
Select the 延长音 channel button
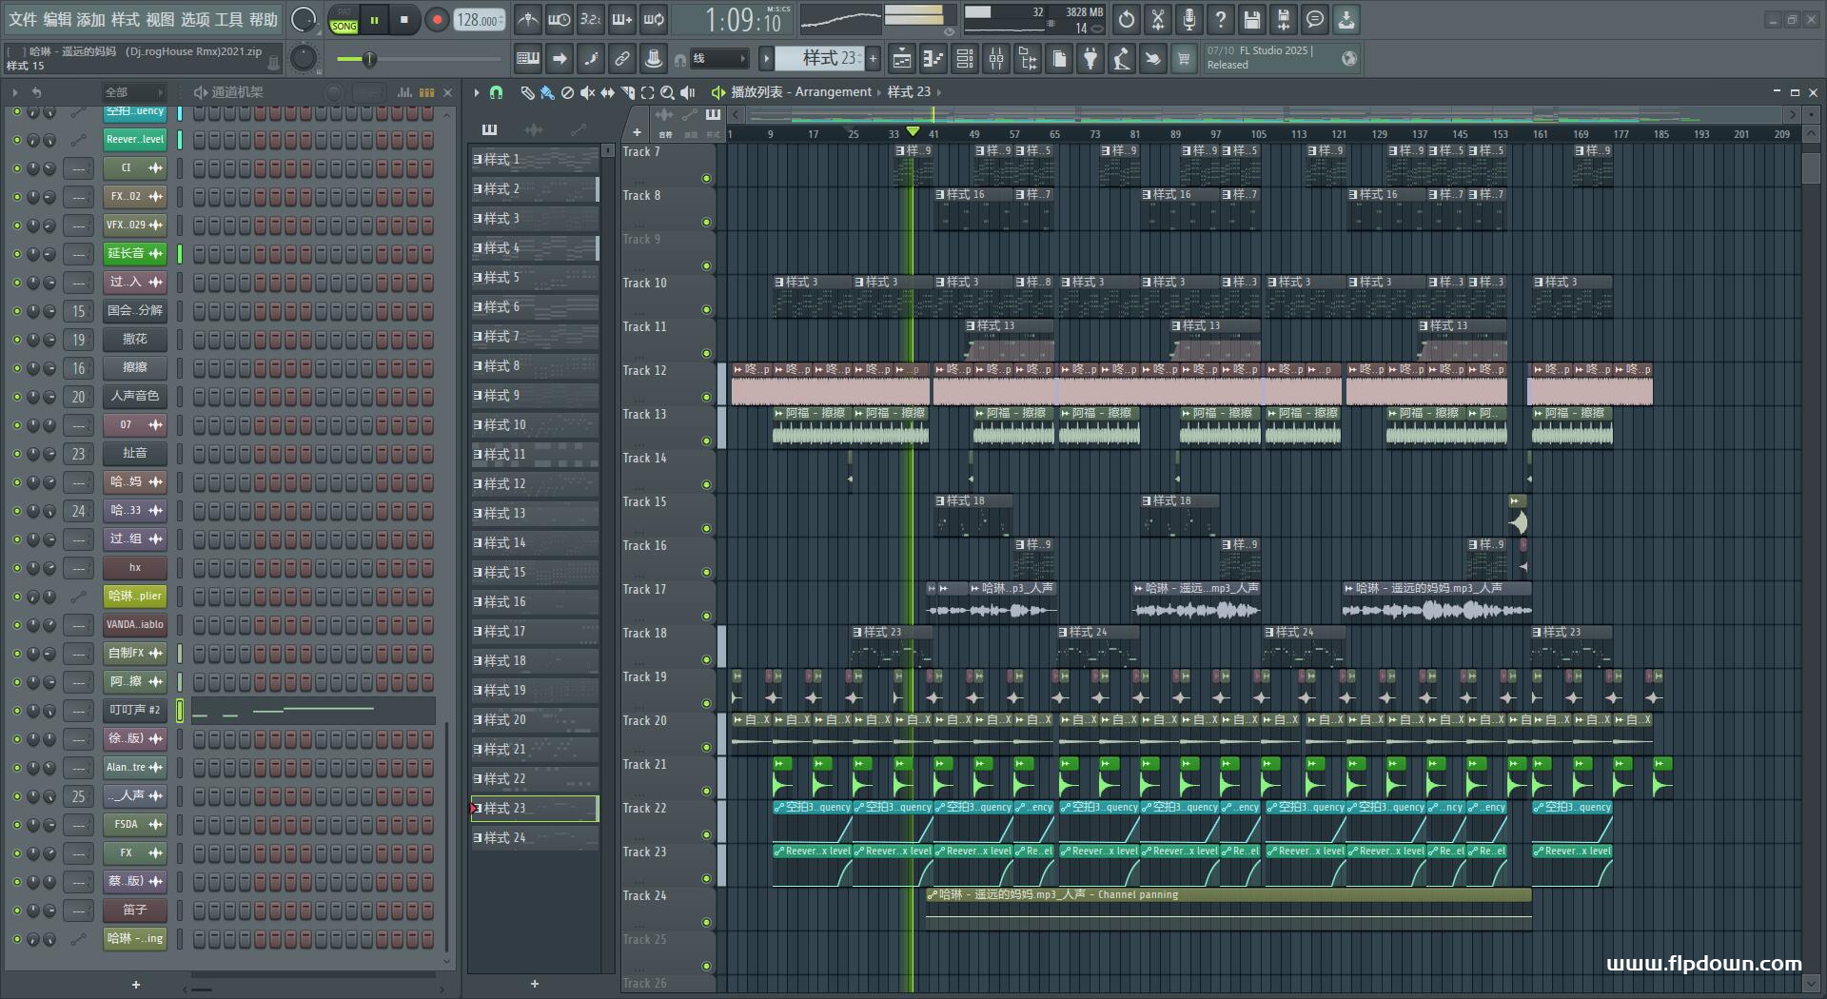[x=134, y=254]
